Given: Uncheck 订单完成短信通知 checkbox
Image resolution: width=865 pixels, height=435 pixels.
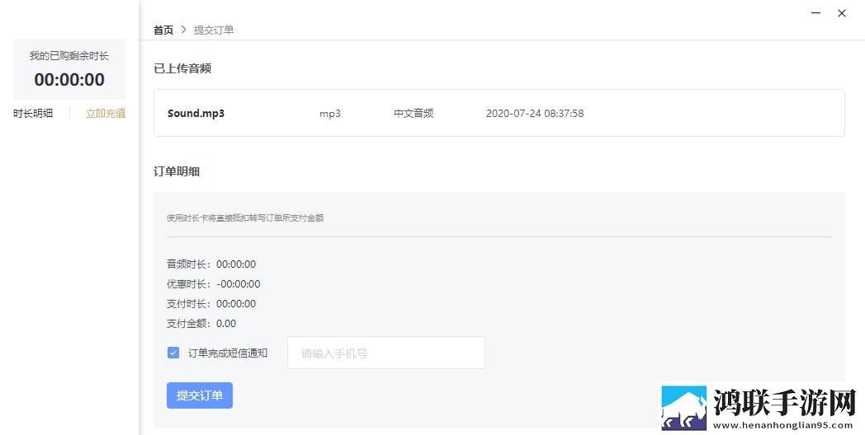Looking at the screenshot, I should (173, 353).
